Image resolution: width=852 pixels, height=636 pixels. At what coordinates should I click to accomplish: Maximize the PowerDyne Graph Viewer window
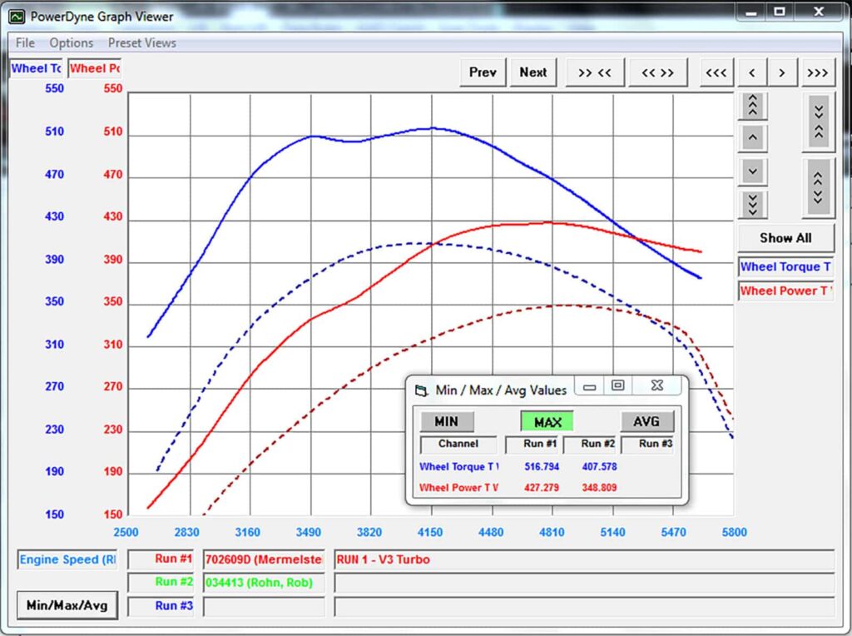point(779,12)
